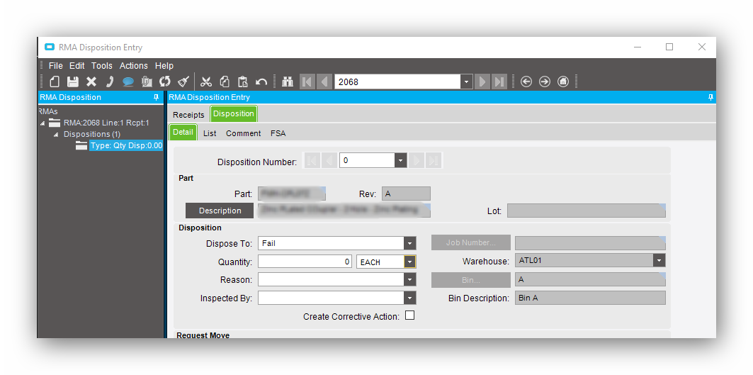
Task: Open the File menu
Action: click(x=56, y=66)
